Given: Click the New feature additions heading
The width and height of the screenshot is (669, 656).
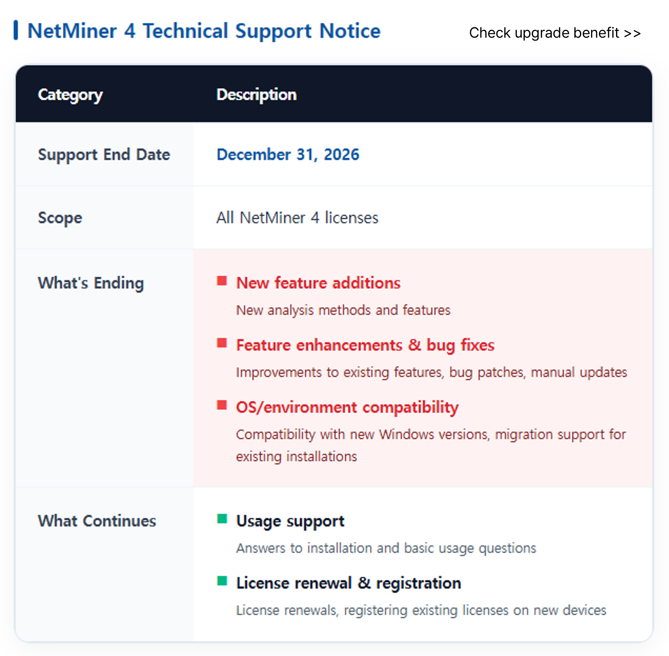Looking at the screenshot, I should click(x=319, y=283).
